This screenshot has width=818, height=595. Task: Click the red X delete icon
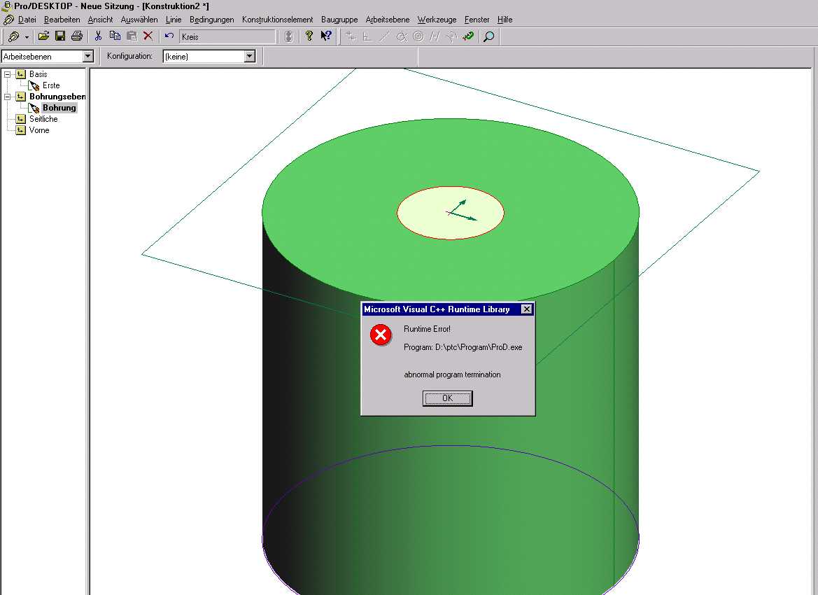(x=148, y=36)
